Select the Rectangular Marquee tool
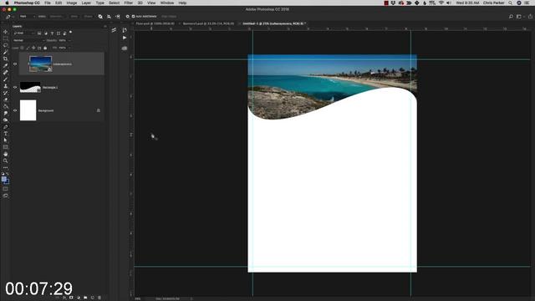Viewport: 535px width, 301px height. coord(6,38)
